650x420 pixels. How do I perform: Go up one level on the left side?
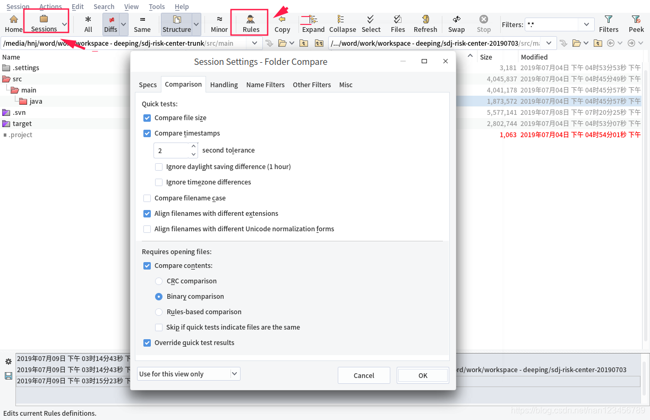point(304,43)
